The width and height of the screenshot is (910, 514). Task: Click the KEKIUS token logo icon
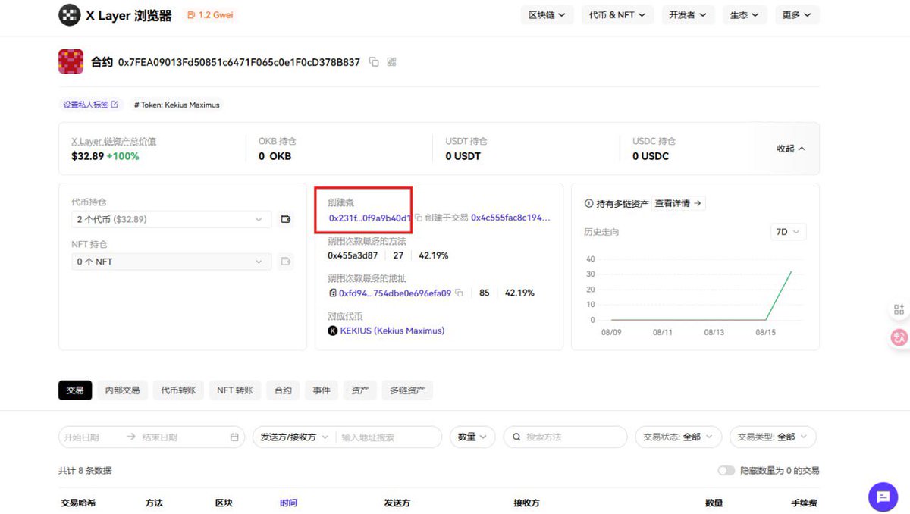pyautogui.click(x=332, y=331)
